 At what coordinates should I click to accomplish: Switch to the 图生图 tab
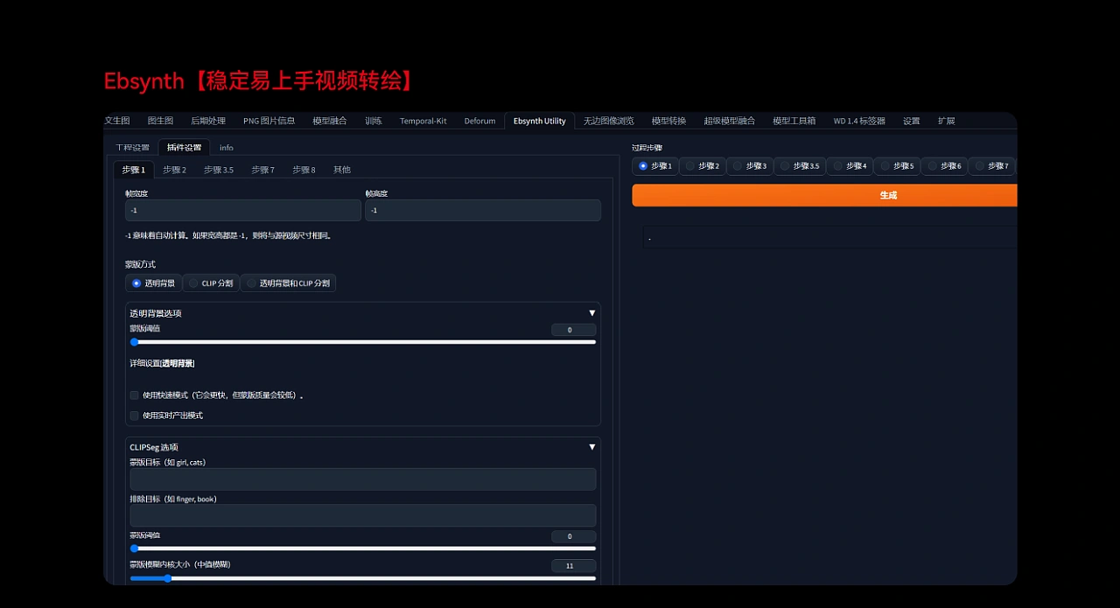click(160, 121)
